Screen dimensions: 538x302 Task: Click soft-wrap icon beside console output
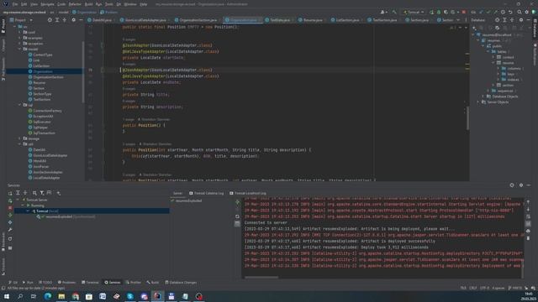(x=528, y=216)
